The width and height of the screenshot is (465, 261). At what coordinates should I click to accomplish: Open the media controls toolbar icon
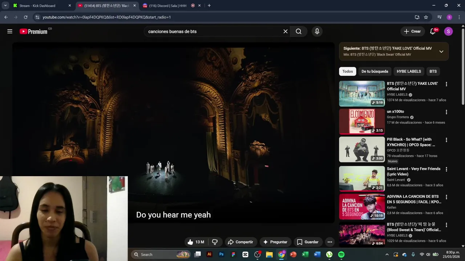point(440,17)
